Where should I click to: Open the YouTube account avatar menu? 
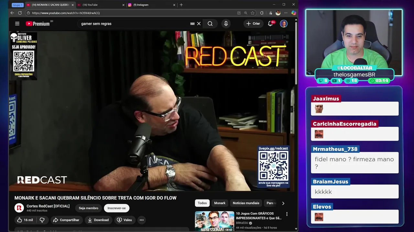284,24
